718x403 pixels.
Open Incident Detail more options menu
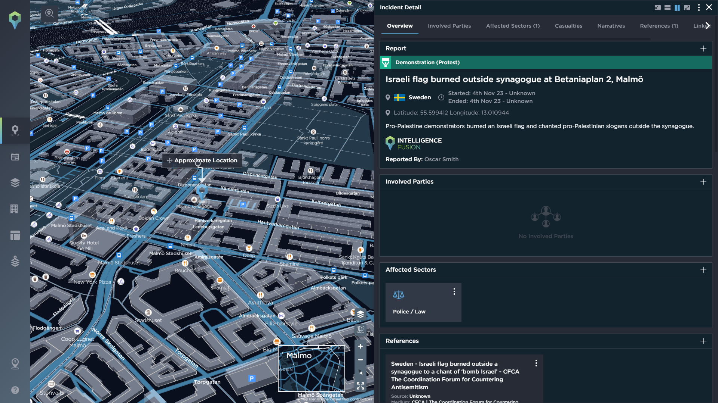pos(699,7)
